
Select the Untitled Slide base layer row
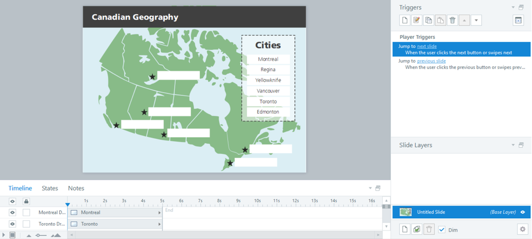461,212
